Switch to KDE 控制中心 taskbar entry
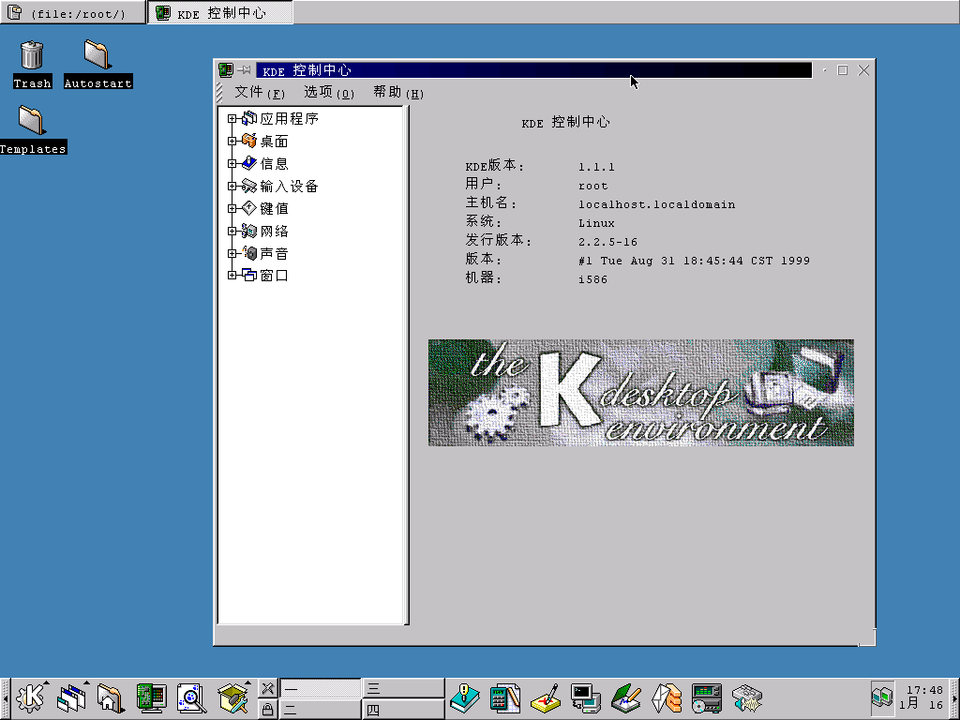The height and width of the screenshot is (720, 960). pos(220,13)
